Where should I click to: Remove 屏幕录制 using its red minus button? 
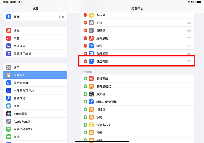(x=85, y=38)
